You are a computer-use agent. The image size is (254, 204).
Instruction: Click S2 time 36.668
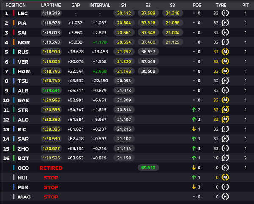148,71
